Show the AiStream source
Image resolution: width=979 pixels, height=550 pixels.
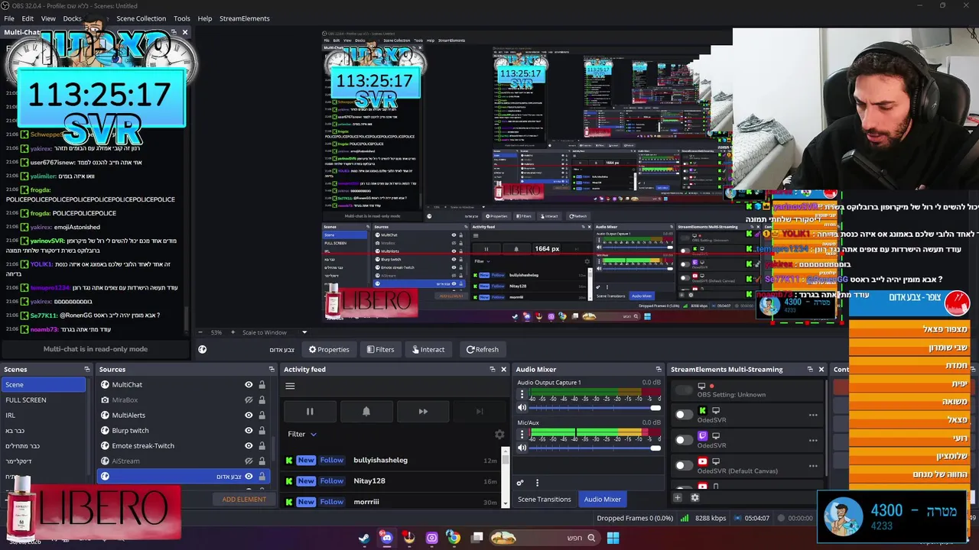[249, 461]
